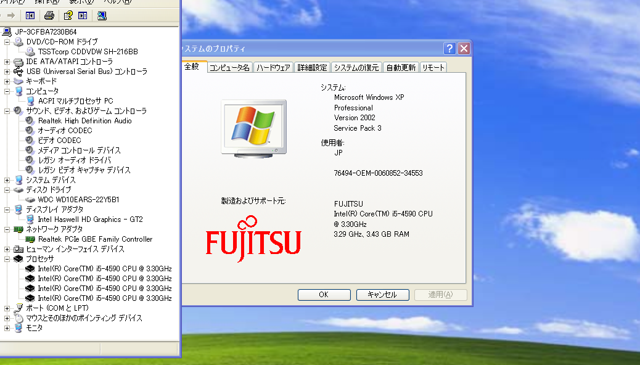Screen dimensions: 640x365
Task: Click the show/hide console tree icon
Action: click(30, 15)
